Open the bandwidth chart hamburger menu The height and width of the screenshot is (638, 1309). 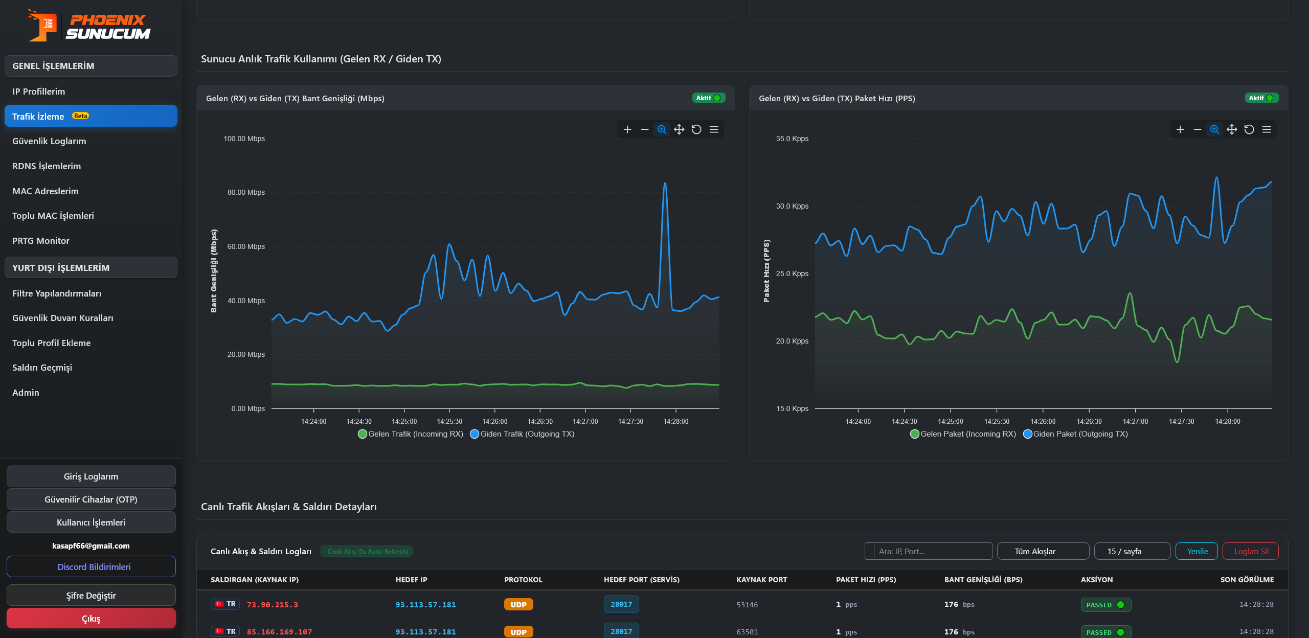pos(714,129)
